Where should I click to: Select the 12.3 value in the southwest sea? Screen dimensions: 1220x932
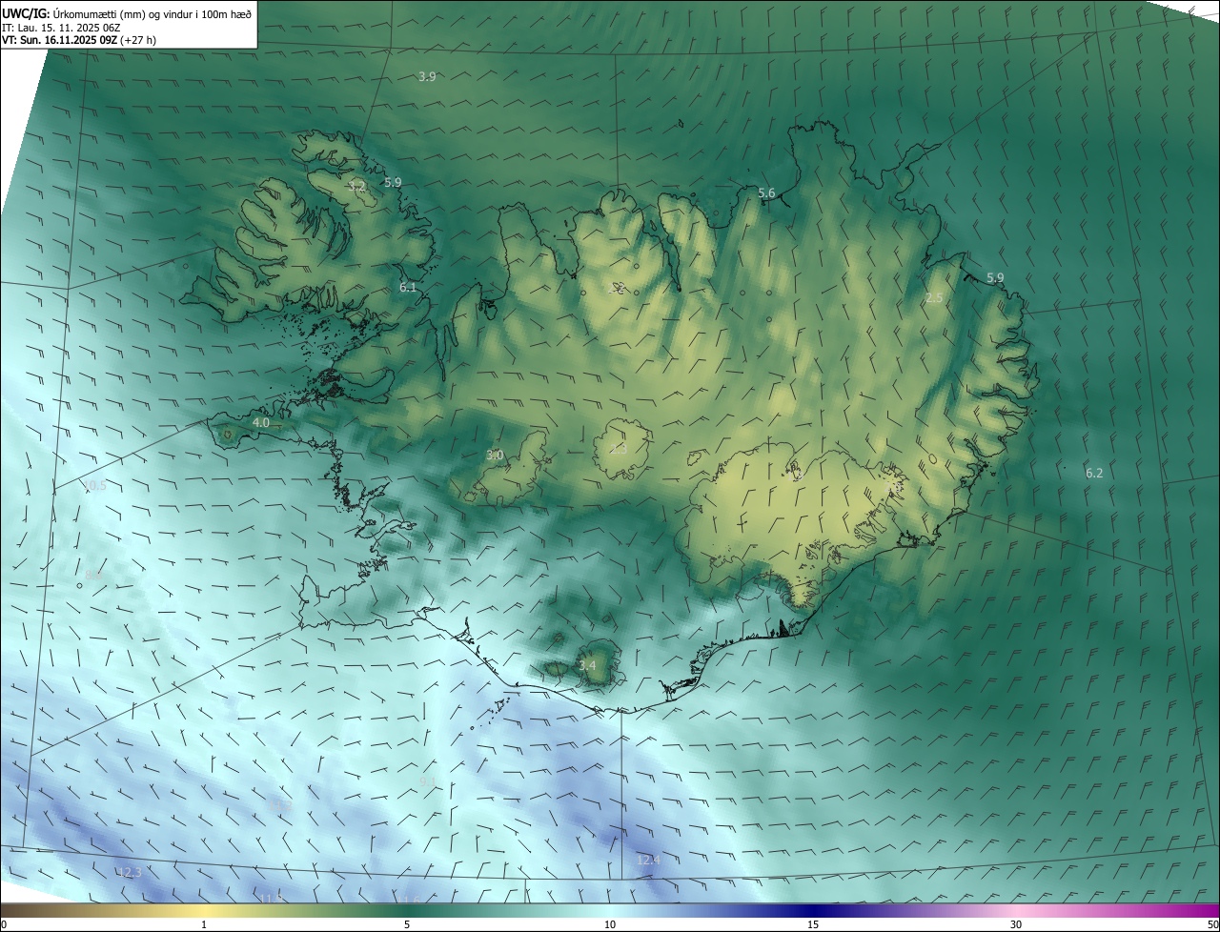[130, 873]
